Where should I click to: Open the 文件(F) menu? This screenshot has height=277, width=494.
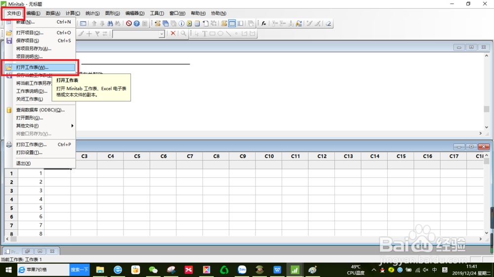[x=14, y=13]
